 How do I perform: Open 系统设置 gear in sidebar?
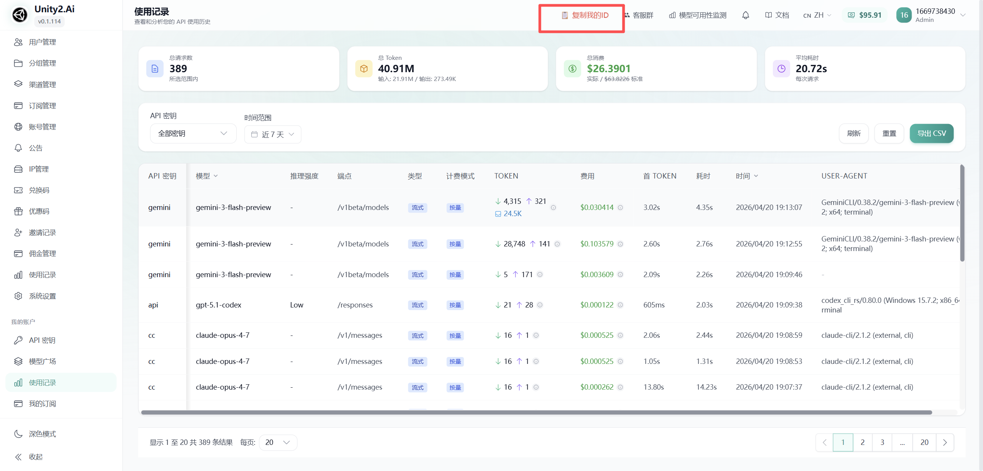[x=42, y=296]
